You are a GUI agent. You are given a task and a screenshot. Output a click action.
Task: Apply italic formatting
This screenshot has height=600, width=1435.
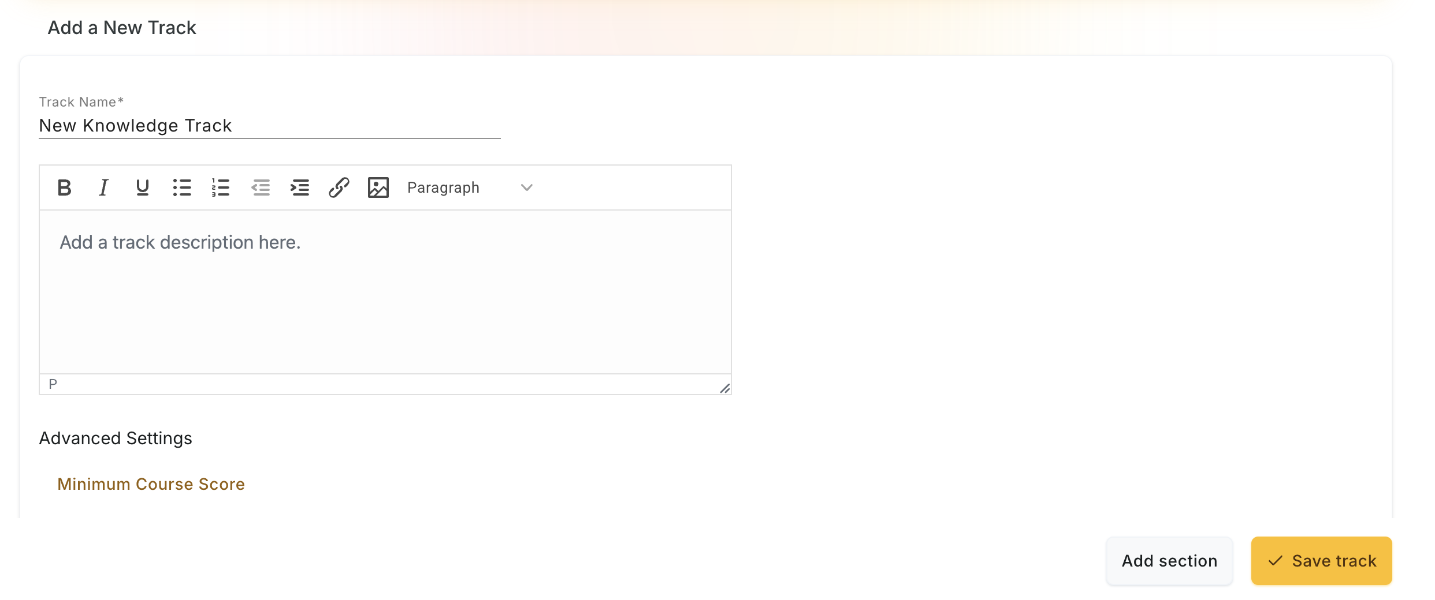point(103,187)
